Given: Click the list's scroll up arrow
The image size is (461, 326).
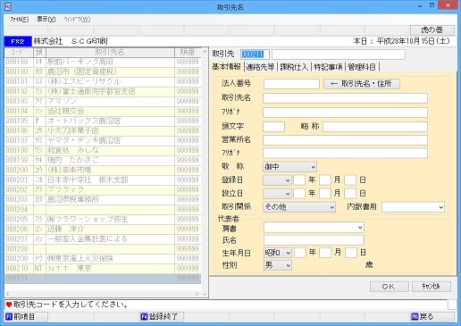Looking at the screenshot, I should pos(205,52).
